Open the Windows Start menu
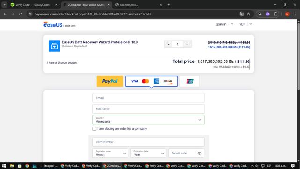The height and width of the screenshot is (169, 300). [x=4, y=166]
